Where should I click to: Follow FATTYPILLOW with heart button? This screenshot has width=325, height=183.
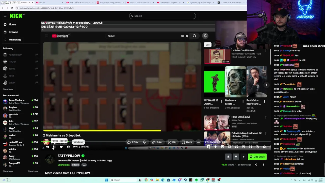(236, 157)
